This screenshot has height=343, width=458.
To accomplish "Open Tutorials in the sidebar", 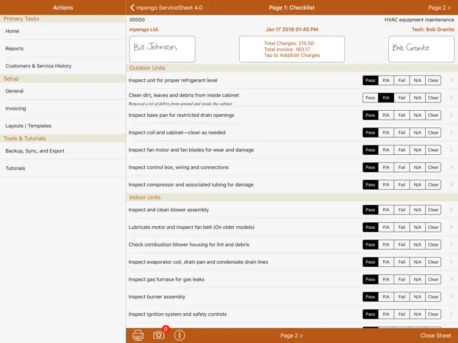I will [x=63, y=169].
